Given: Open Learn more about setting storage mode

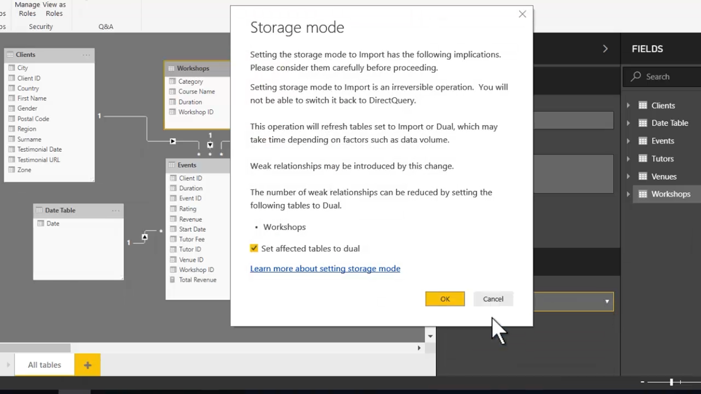Looking at the screenshot, I should [325, 268].
